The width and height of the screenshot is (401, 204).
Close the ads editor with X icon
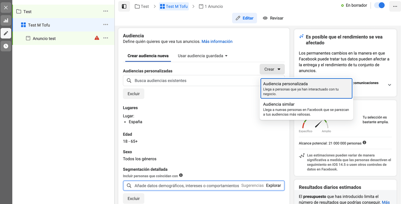(6, 7)
